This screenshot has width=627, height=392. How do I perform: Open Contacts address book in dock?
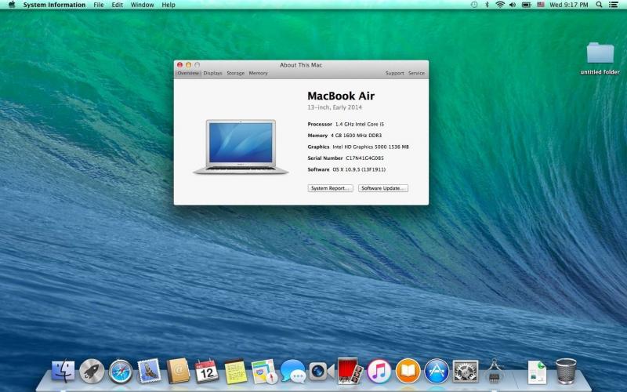[x=178, y=371]
